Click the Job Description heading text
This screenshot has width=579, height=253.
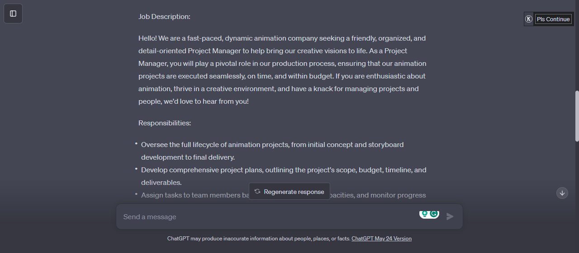[164, 17]
